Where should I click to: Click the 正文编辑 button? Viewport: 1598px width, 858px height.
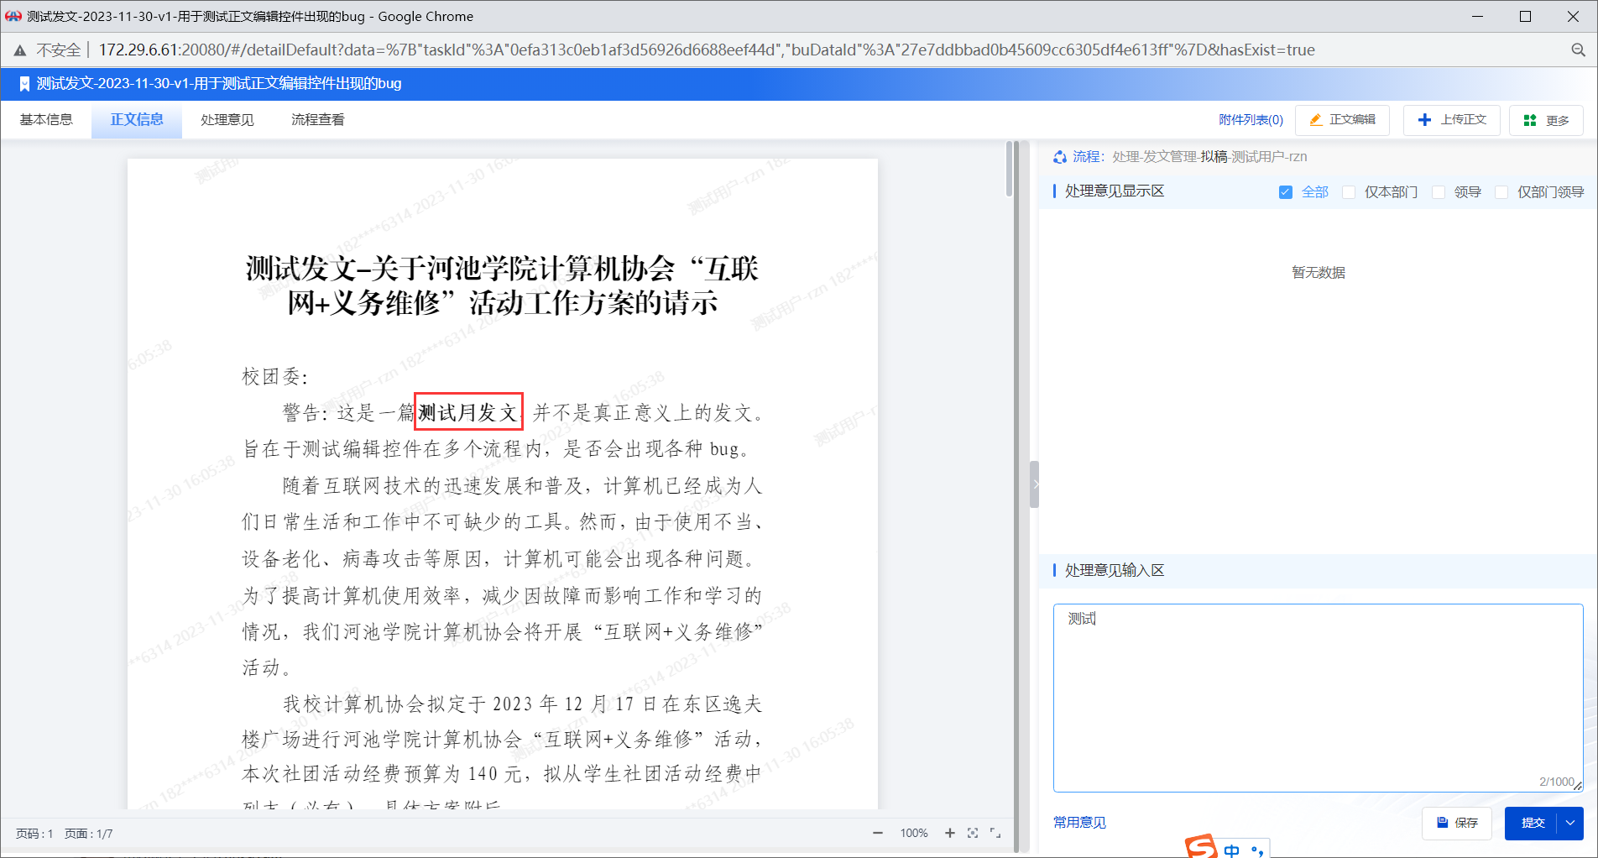[x=1342, y=120]
